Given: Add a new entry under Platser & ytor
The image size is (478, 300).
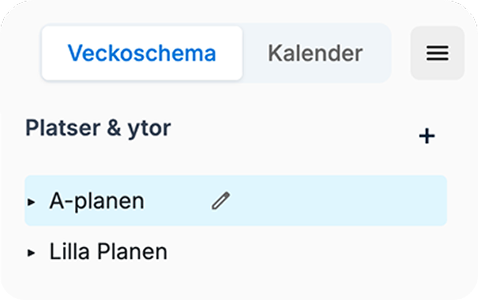Looking at the screenshot, I should 427,136.
